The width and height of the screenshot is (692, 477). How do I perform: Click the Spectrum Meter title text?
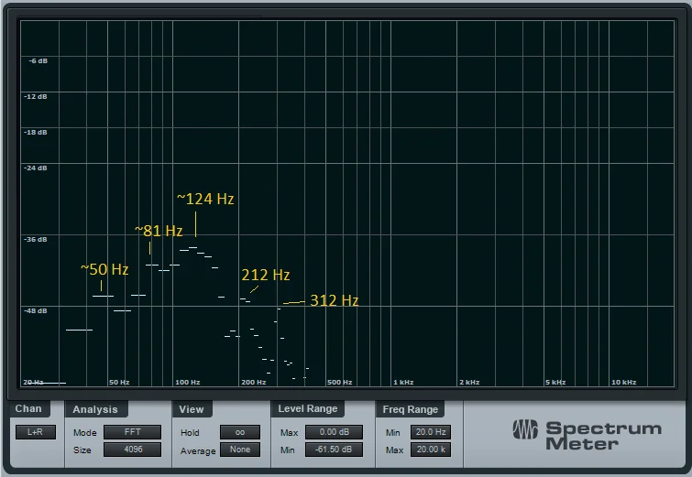[x=603, y=436]
